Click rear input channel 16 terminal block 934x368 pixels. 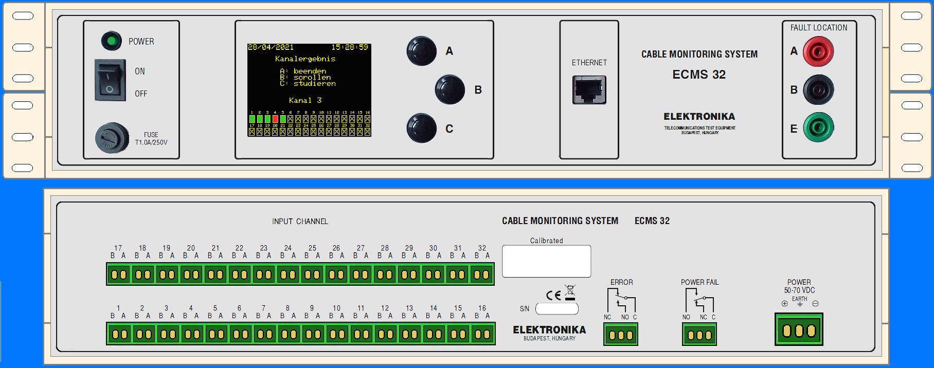482,334
